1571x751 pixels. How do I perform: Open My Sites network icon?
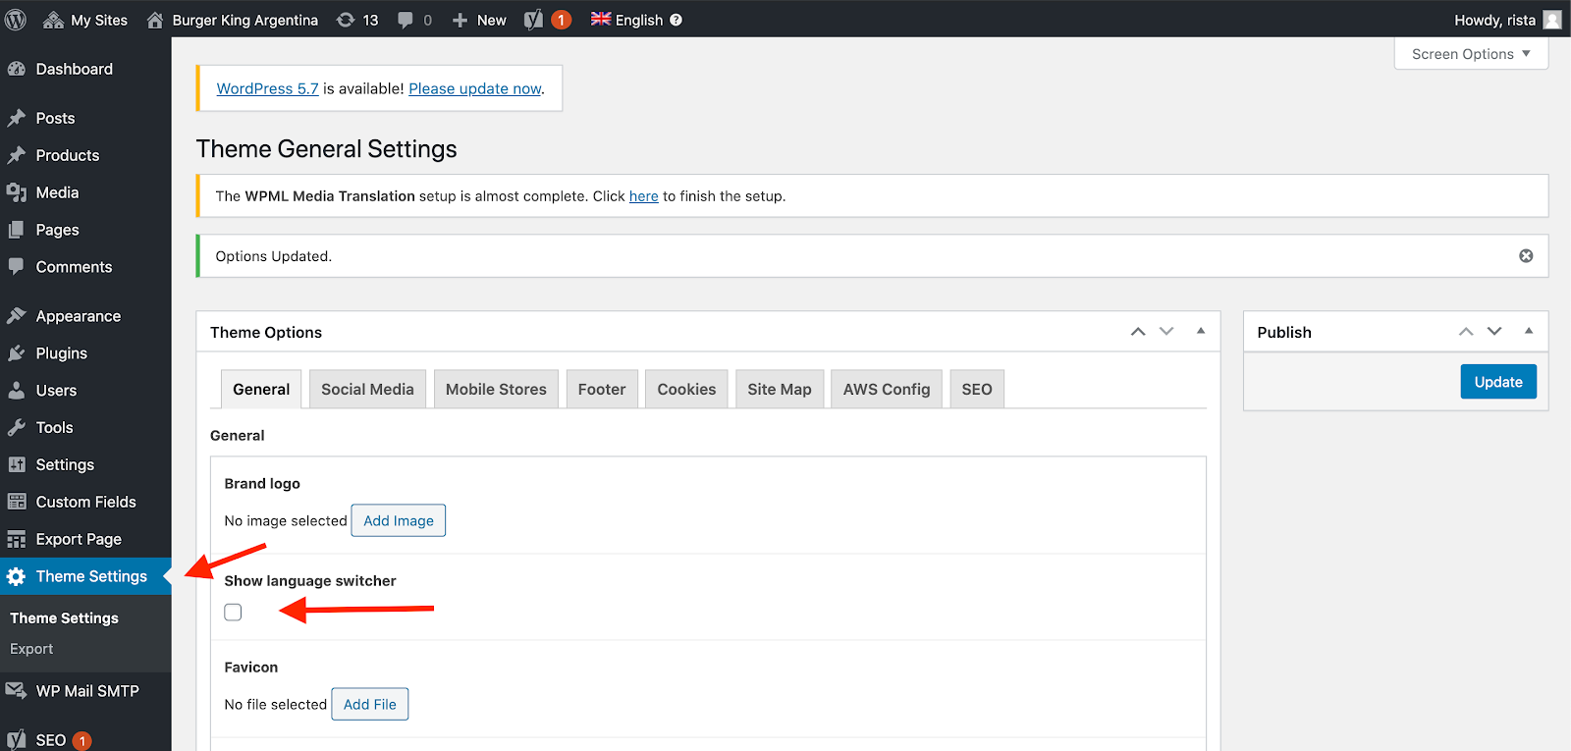(54, 20)
